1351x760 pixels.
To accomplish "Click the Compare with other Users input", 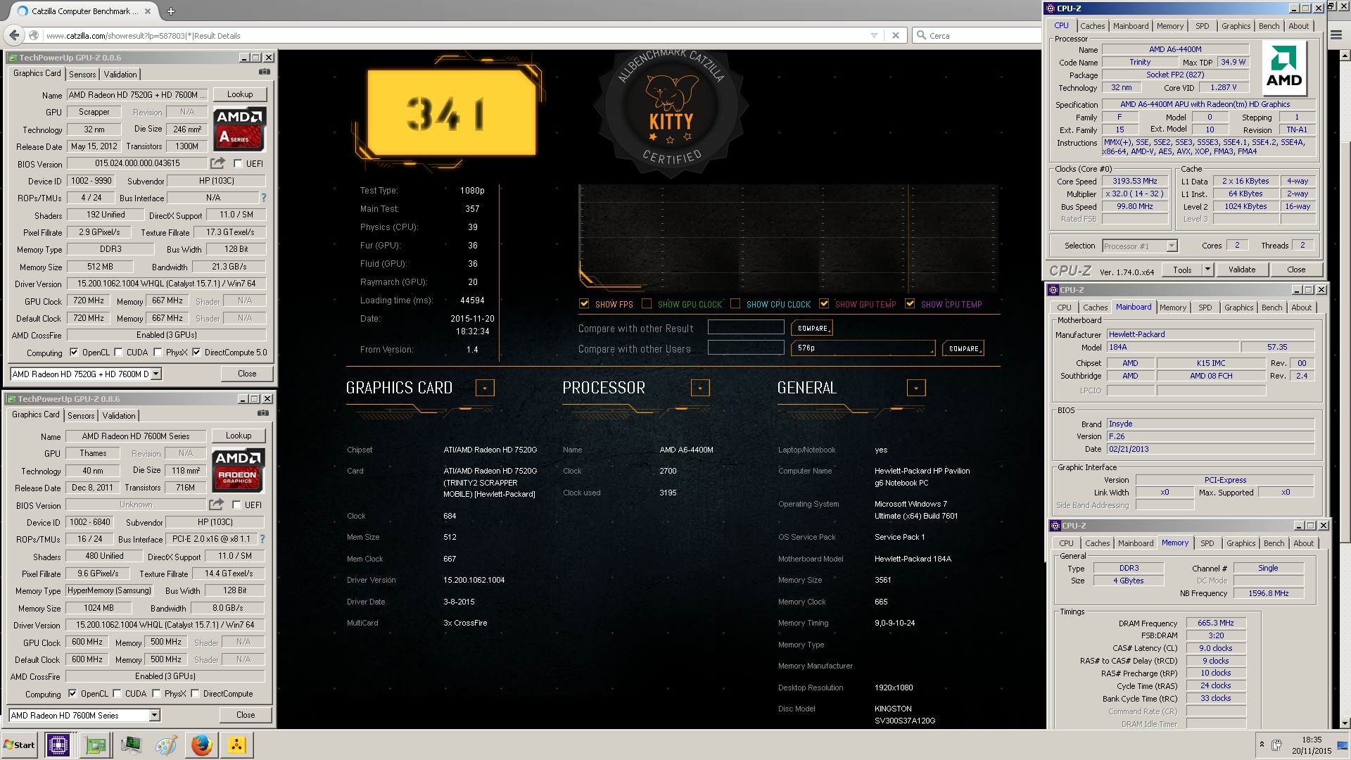I will [746, 348].
